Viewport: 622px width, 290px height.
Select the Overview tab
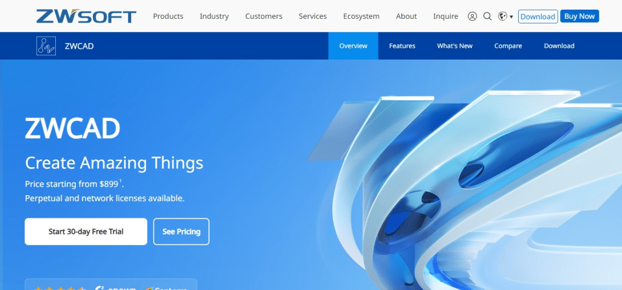click(353, 46)
